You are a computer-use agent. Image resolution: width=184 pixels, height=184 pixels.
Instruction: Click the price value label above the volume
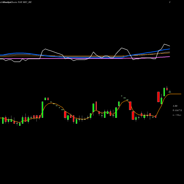click(x=175, y=106)
